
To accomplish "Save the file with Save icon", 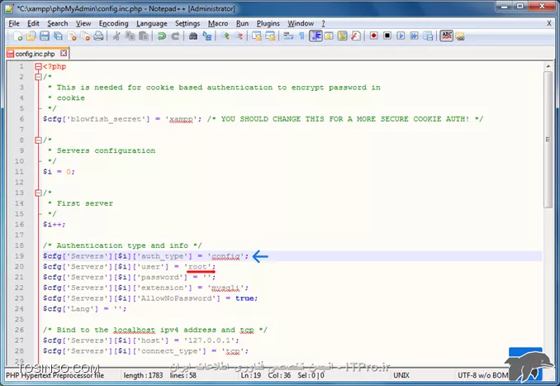I will [45, 36].
